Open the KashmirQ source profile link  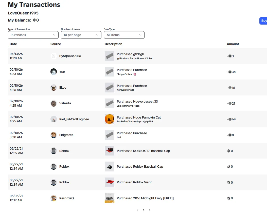pyautogui.click(x=67, y=198)
